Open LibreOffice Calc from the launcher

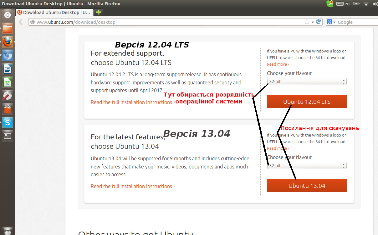pos(8,82)
